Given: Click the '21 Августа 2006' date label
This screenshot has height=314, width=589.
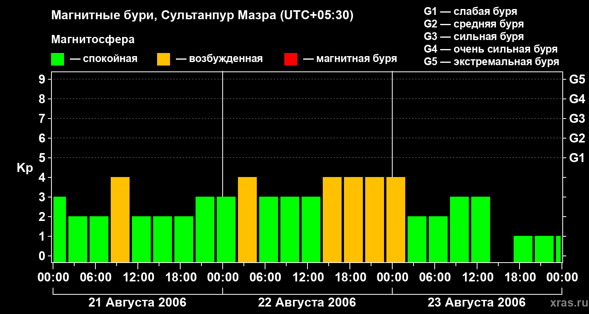Looking at the screenshot, I should coord(137,302).
